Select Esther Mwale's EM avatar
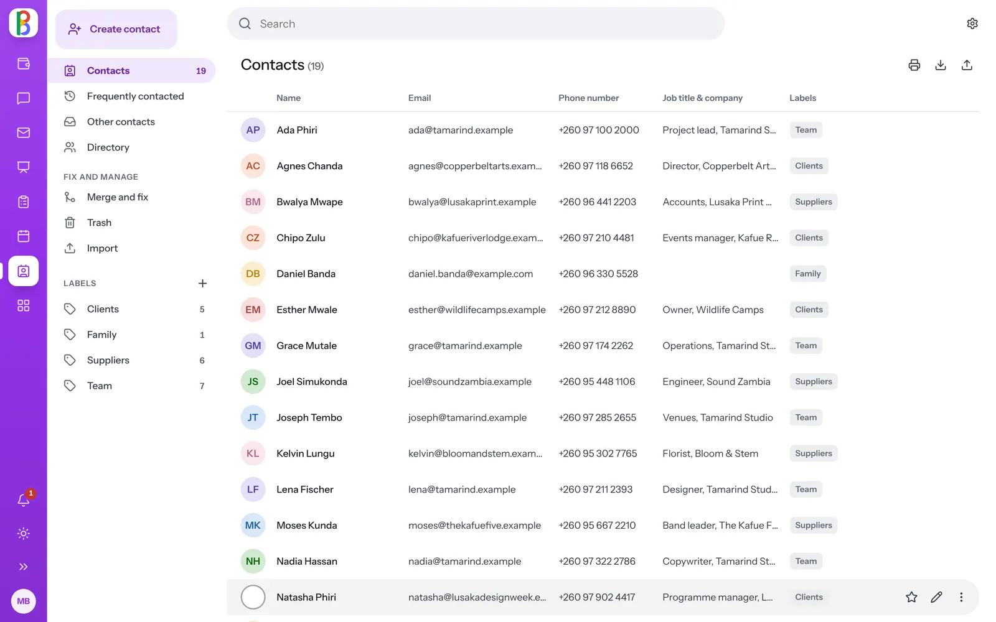This screenshot has height=622, width=996. tap(253, 310)
